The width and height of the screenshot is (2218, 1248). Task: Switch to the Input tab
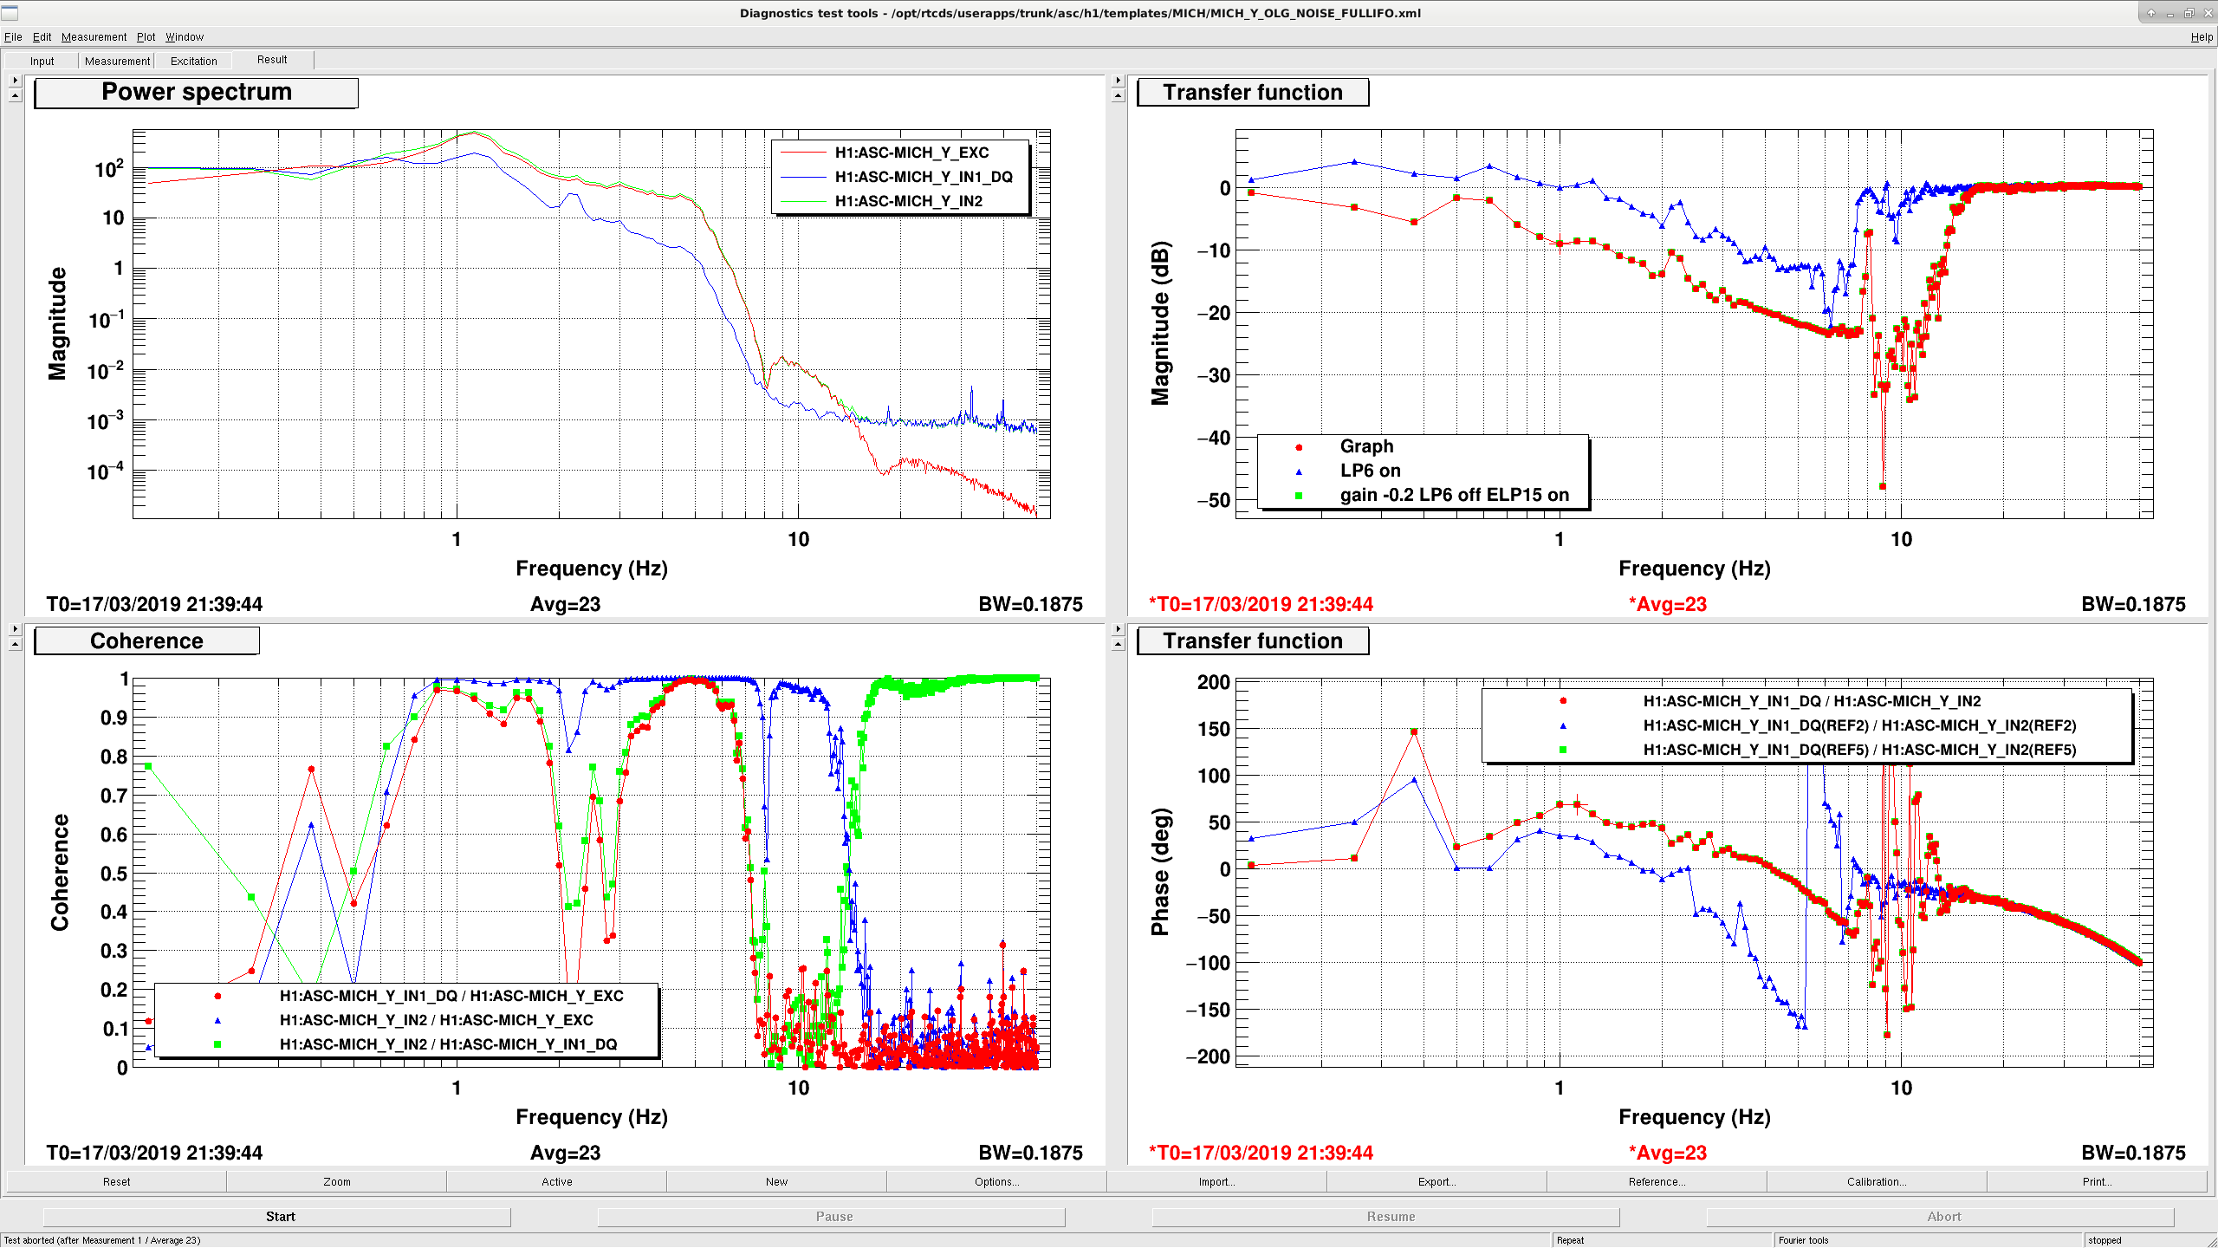point(42,61)
